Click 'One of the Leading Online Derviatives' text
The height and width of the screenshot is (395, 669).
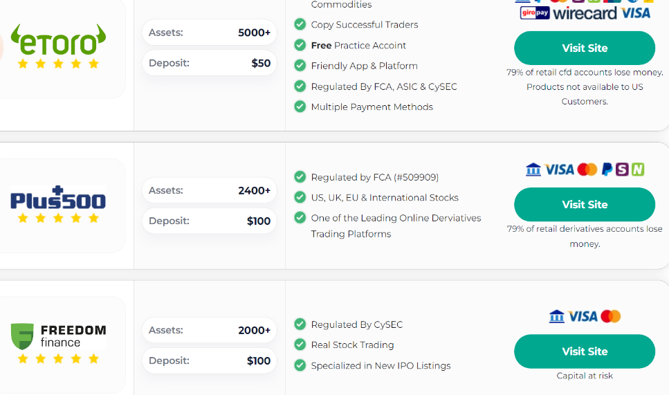pyautogui.click(x=396, y=218)
